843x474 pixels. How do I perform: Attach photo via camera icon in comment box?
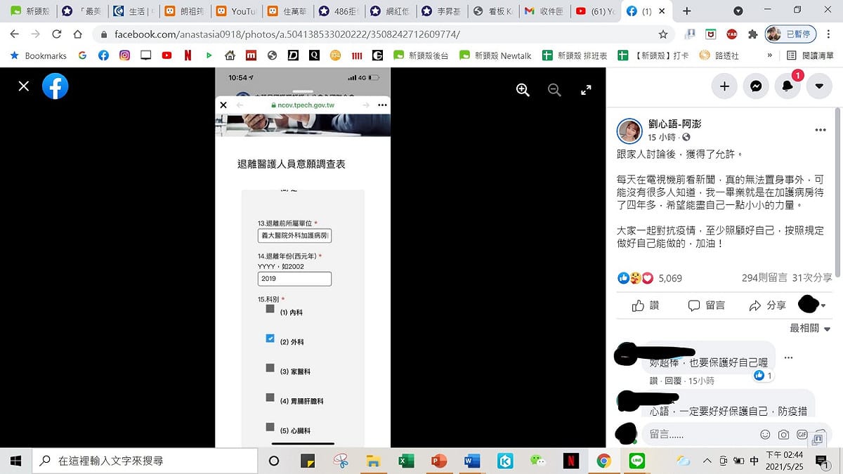(783, 434)
